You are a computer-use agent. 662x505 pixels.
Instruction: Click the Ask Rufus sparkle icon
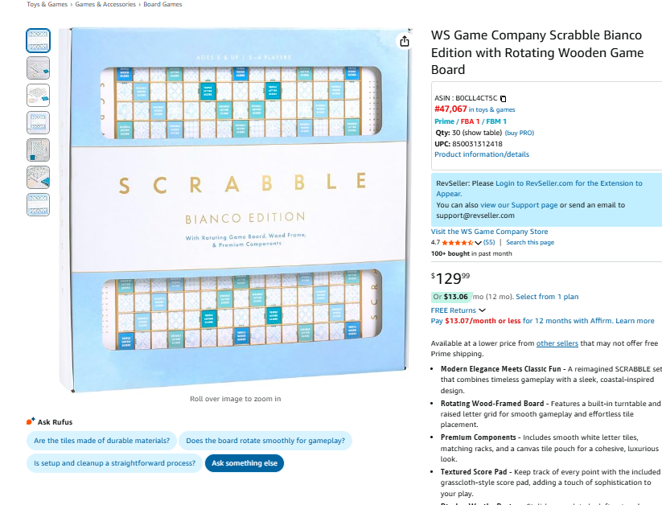pyautogui.click(x=31, y=421)
